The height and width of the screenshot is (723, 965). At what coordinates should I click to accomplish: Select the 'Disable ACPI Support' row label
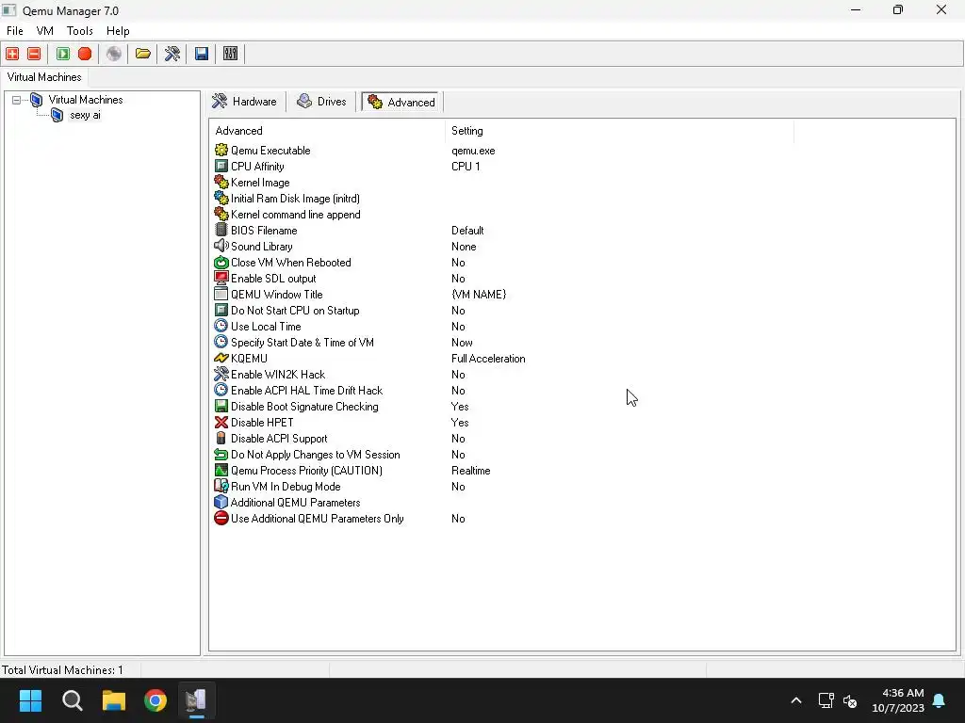click(x=279, y=439)
